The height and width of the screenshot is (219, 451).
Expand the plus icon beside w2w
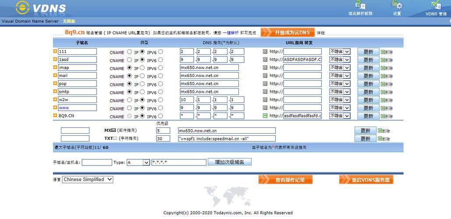click(55, 99)
